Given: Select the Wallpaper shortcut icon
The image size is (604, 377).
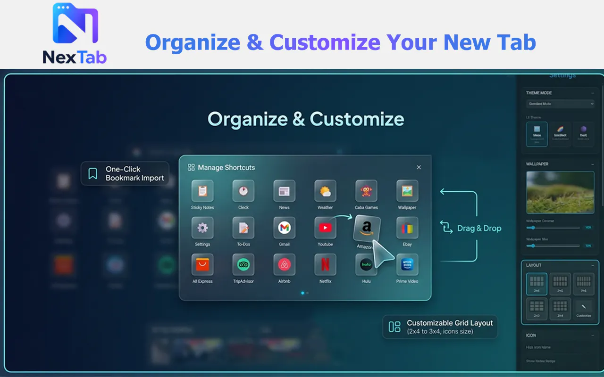Looking at the screenshot, I should pos(407,191).
